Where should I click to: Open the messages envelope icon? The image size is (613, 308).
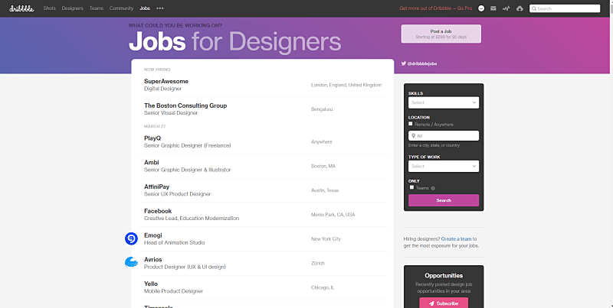pyautogui.click(x=493, y=8)
